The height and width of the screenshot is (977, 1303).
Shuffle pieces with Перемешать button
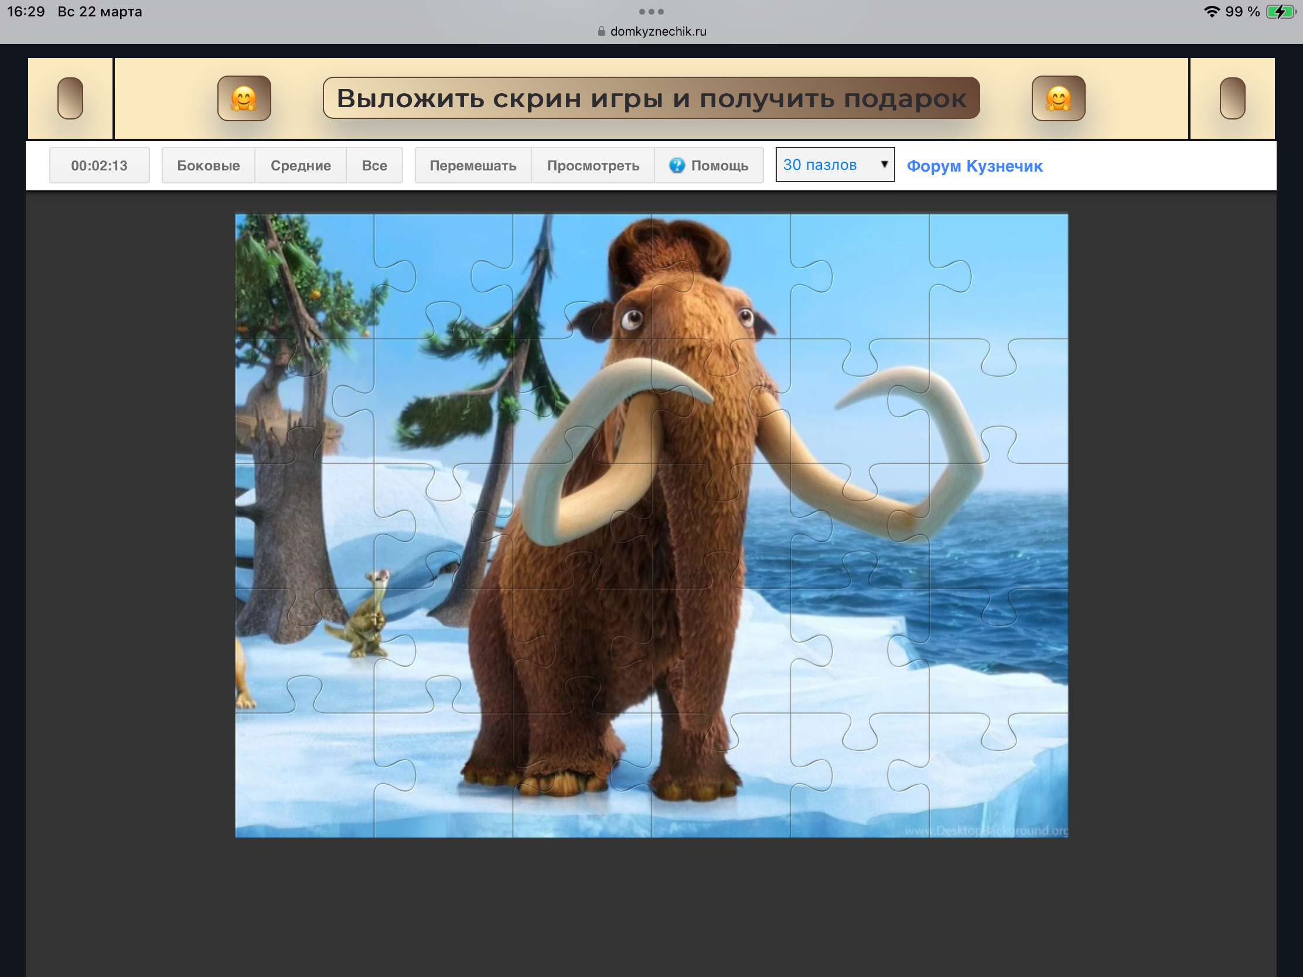pyautogui.click(x=472, y=166)
